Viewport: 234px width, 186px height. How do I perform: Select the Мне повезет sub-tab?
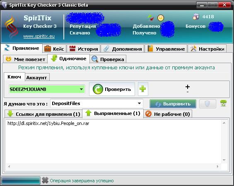[x=25, y=59]
